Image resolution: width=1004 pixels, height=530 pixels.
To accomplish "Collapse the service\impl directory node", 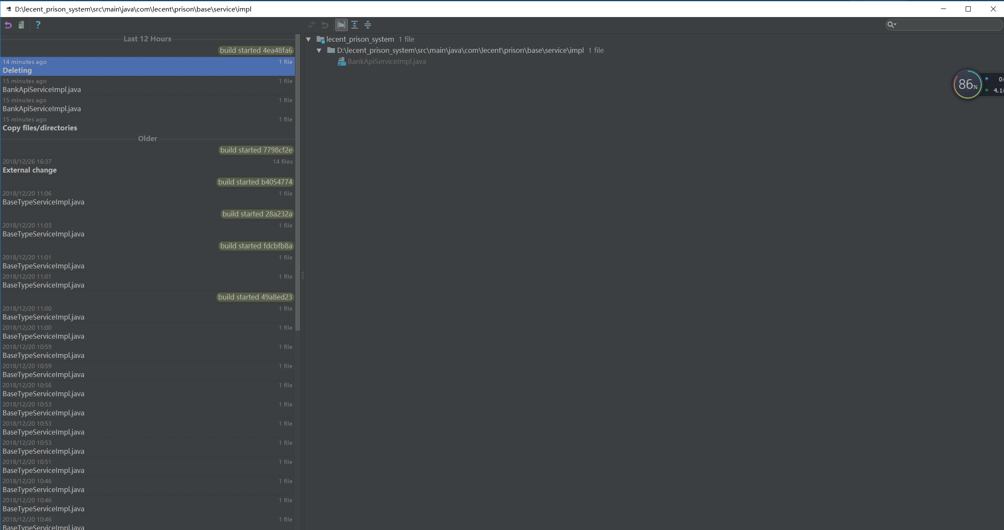I will pos(319,50).
